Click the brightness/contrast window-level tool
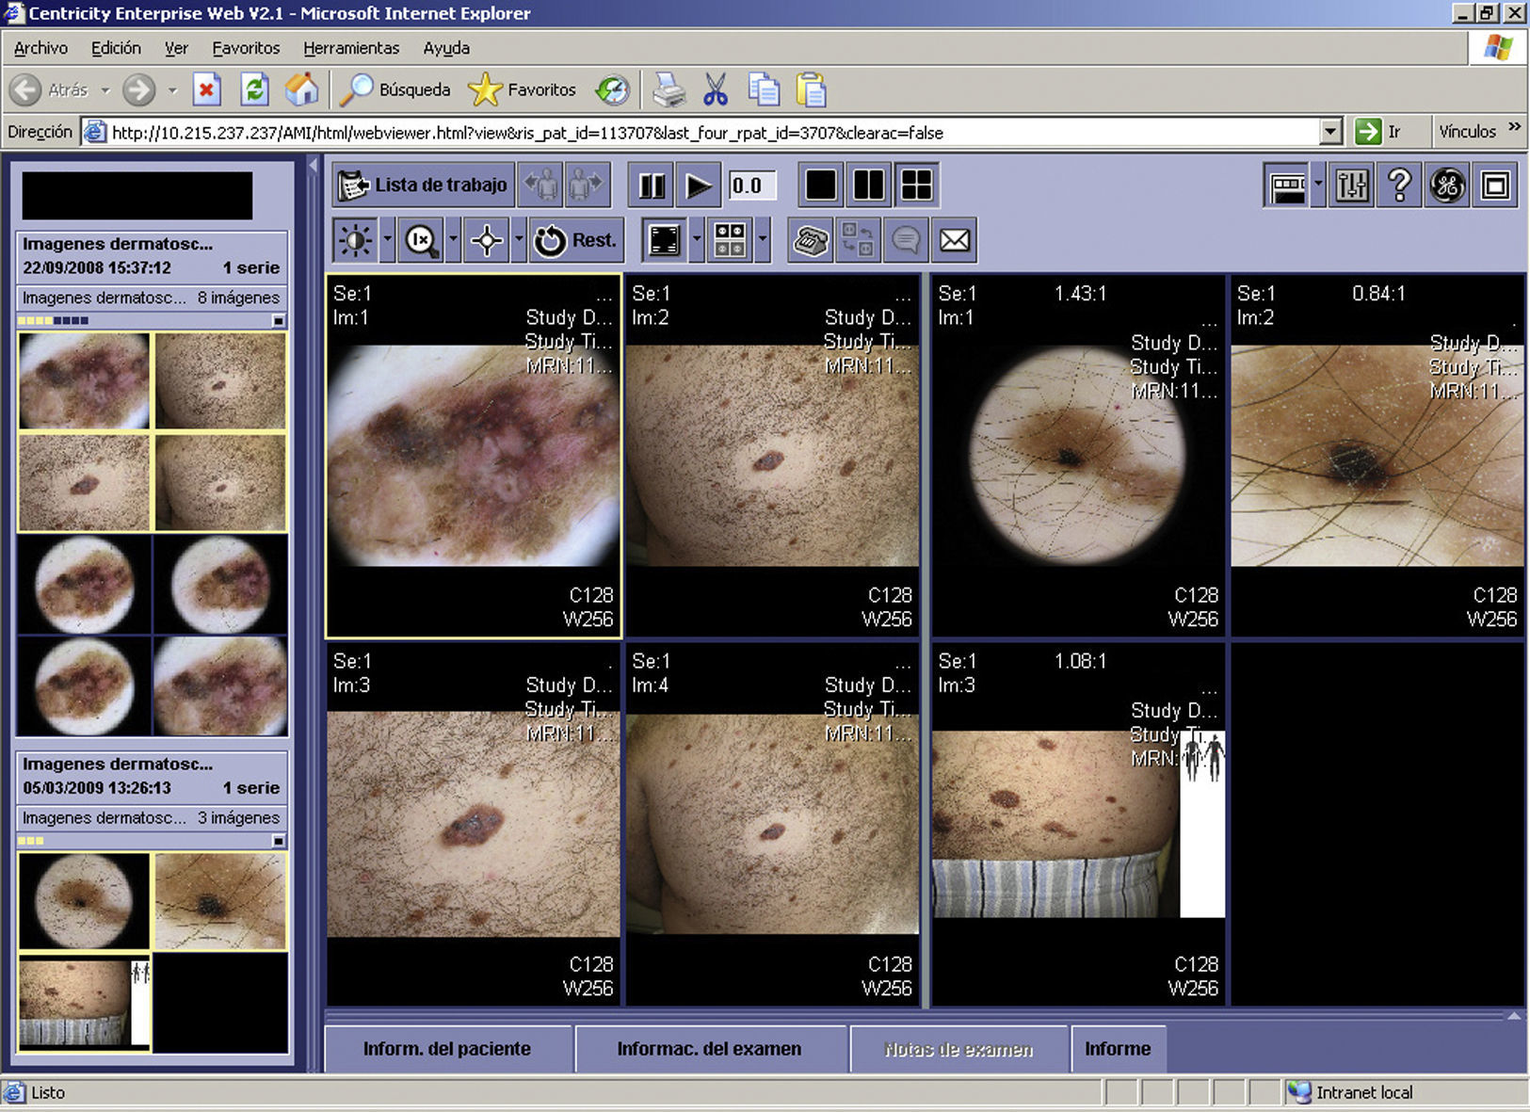Image resolution: width=1530 pixels, height=1112 pixels. [x=355, y=241]
